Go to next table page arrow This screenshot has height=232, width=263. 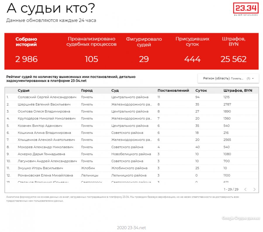click(x=254, y=189)
